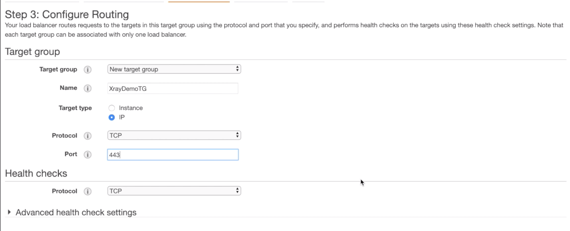
Task: Expand Advanced health check settings
Action: pyautogui.click(x=72, y=213)
